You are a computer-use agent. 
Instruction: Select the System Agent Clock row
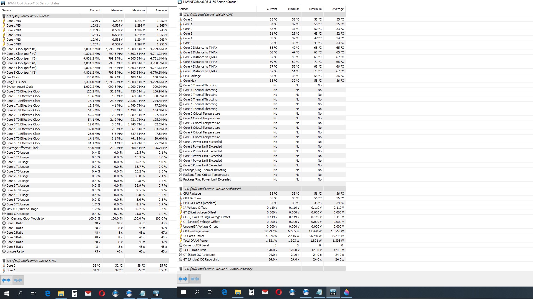(19, 87)
